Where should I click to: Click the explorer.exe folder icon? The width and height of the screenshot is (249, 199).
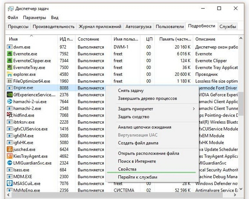coord(10,74)
